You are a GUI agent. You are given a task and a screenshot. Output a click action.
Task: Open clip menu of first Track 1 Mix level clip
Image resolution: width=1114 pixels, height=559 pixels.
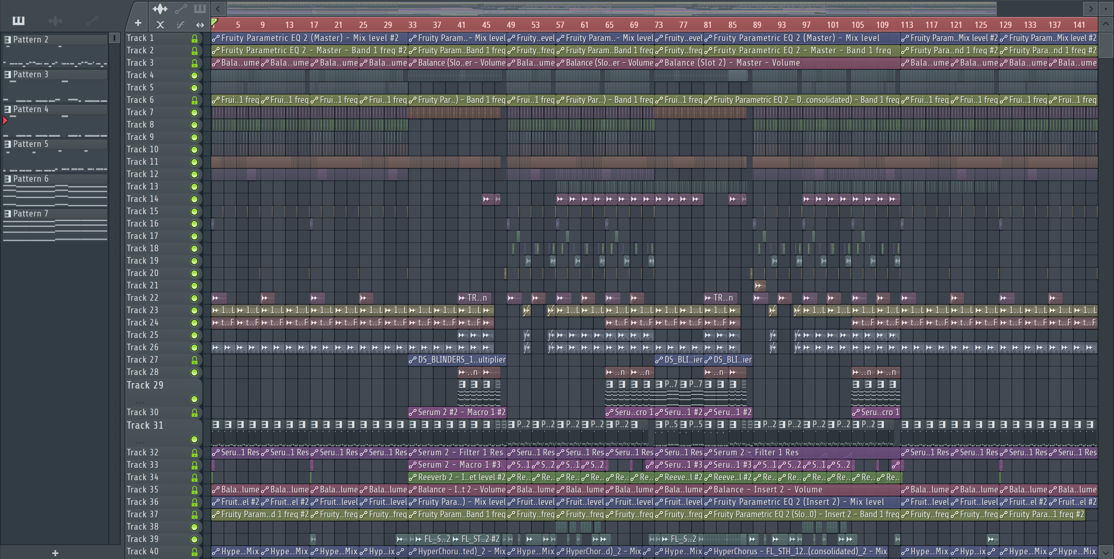point(216,38)
